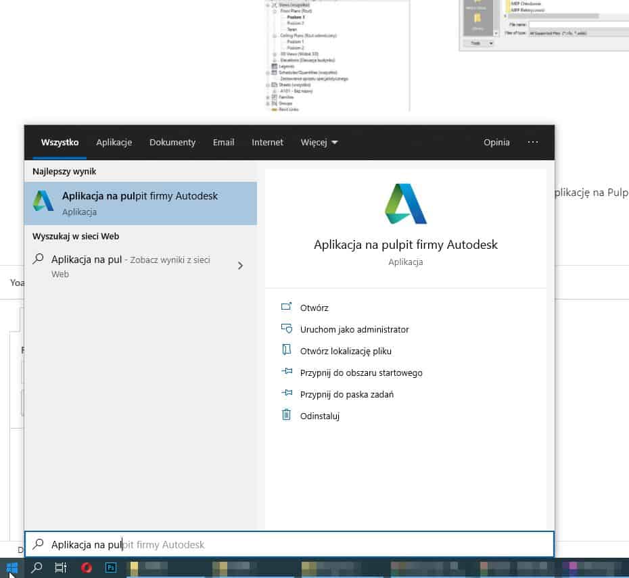The image size is (629, 578).
Task: Open the Windows Start menu
Action: tap(12, 568)
